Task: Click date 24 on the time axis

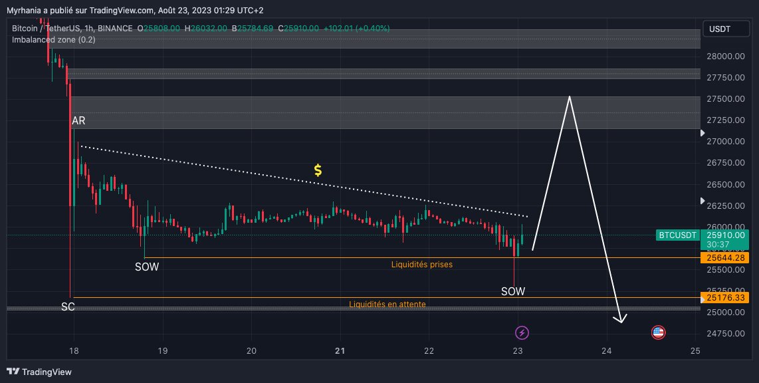Action: (x=607, y=350)
